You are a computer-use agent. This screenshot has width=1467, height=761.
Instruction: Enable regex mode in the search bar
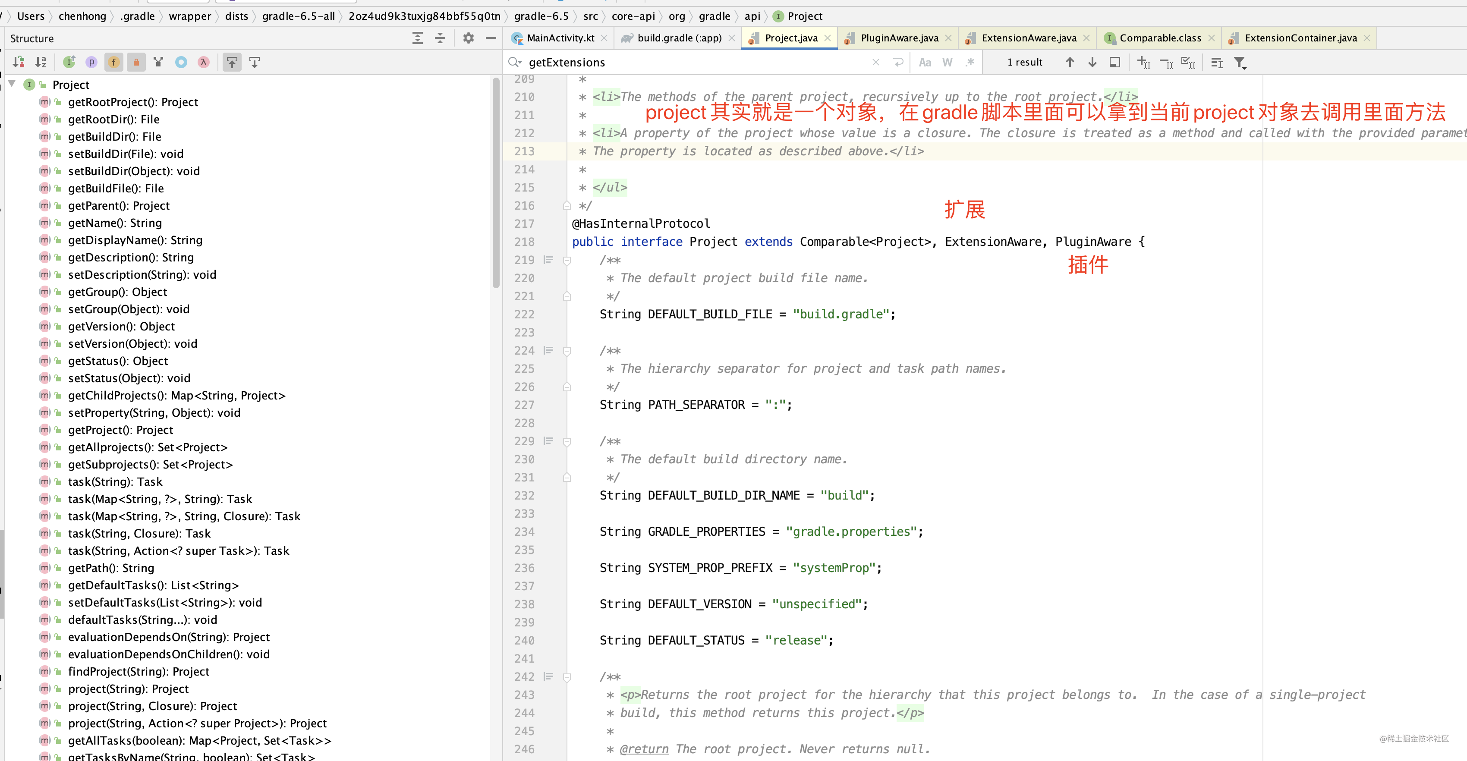970,62
